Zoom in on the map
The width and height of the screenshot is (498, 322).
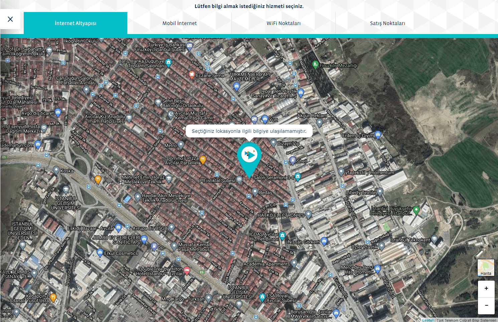(x=486, y=289)
